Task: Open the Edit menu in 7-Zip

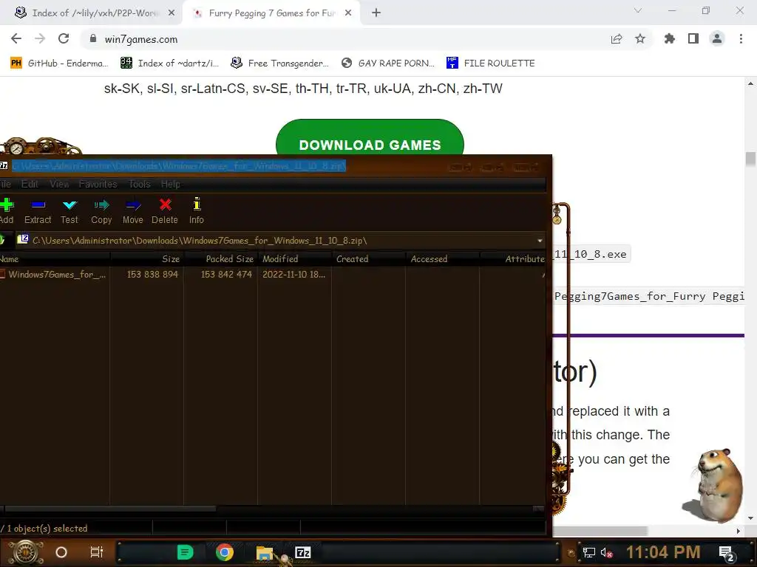Action: (30, 184)
